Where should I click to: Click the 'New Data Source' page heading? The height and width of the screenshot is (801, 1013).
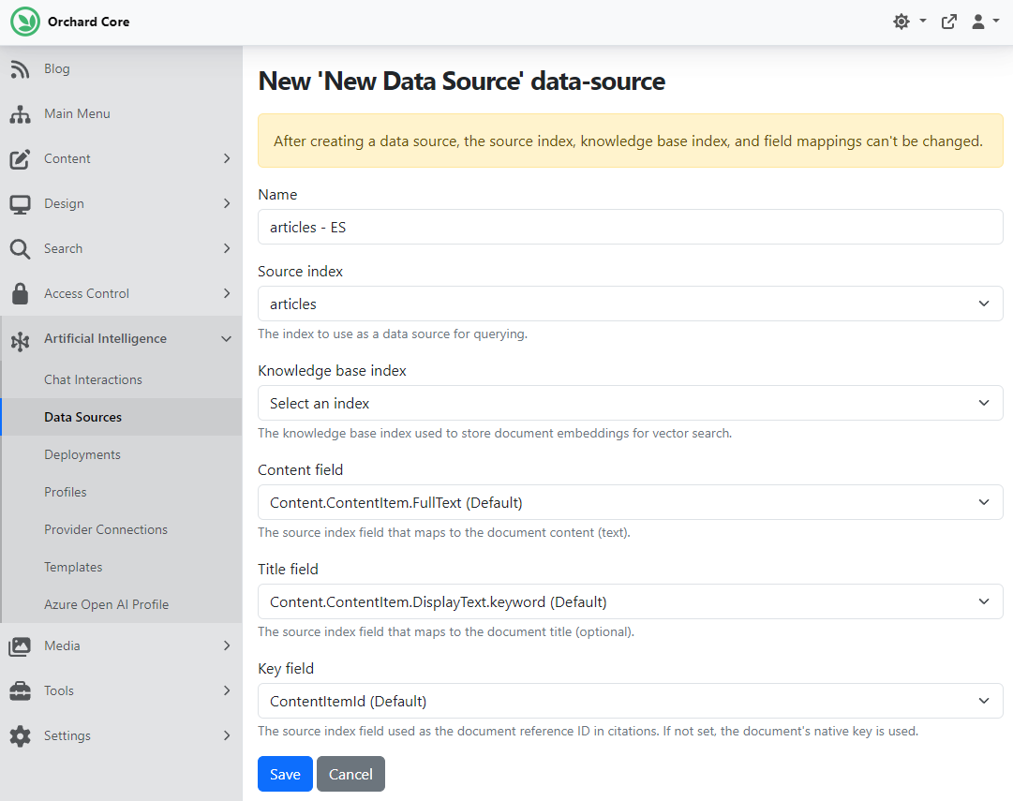(x=461, y=82)
